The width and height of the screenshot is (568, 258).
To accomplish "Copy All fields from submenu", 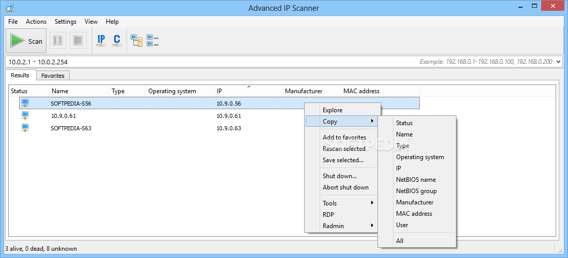I will pyautogui.click(x=417, y=240).
